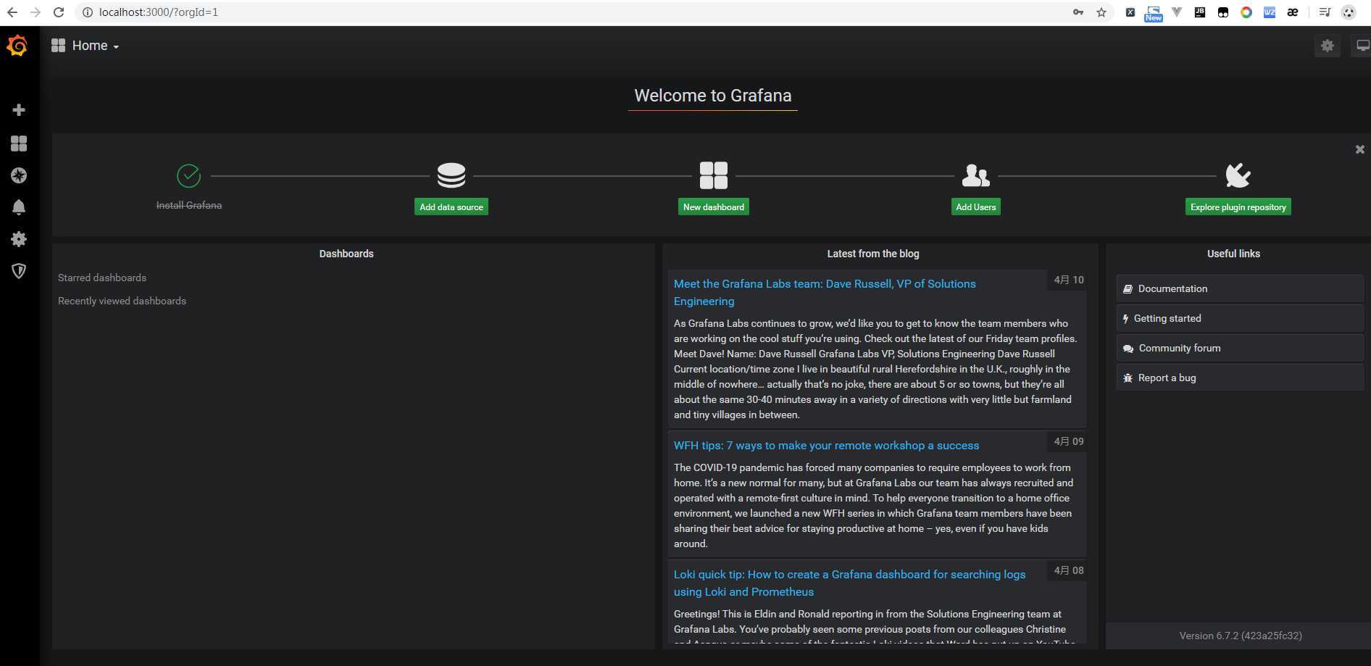Image resolution: width=1371 pixels, height=666 pixels.
Task: Click the saved password key icon
Action: coord(1078,12)
